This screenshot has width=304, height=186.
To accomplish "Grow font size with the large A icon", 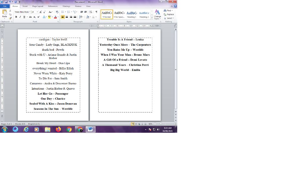I will (40, 12).
